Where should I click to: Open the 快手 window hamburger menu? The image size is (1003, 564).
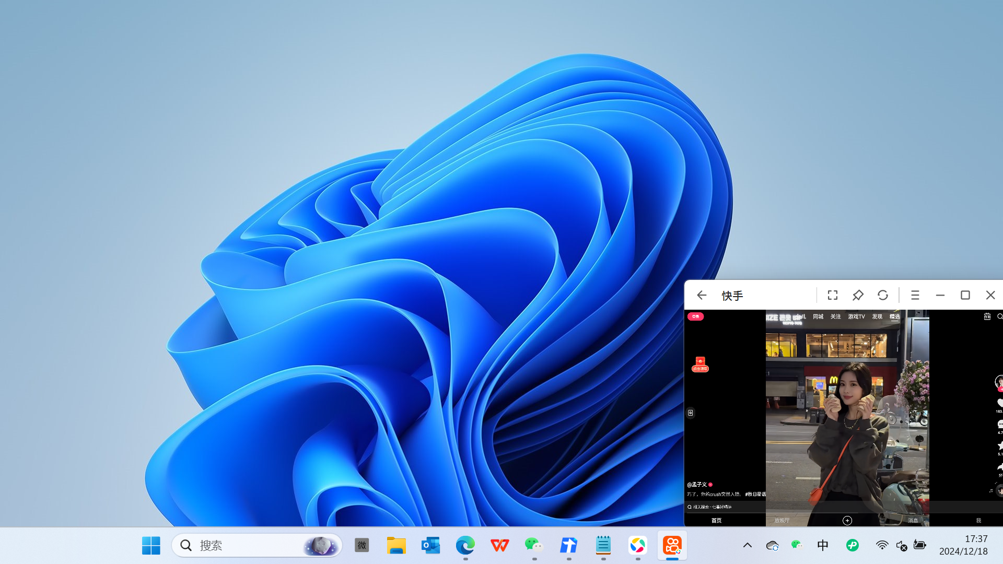pos(915,296)
